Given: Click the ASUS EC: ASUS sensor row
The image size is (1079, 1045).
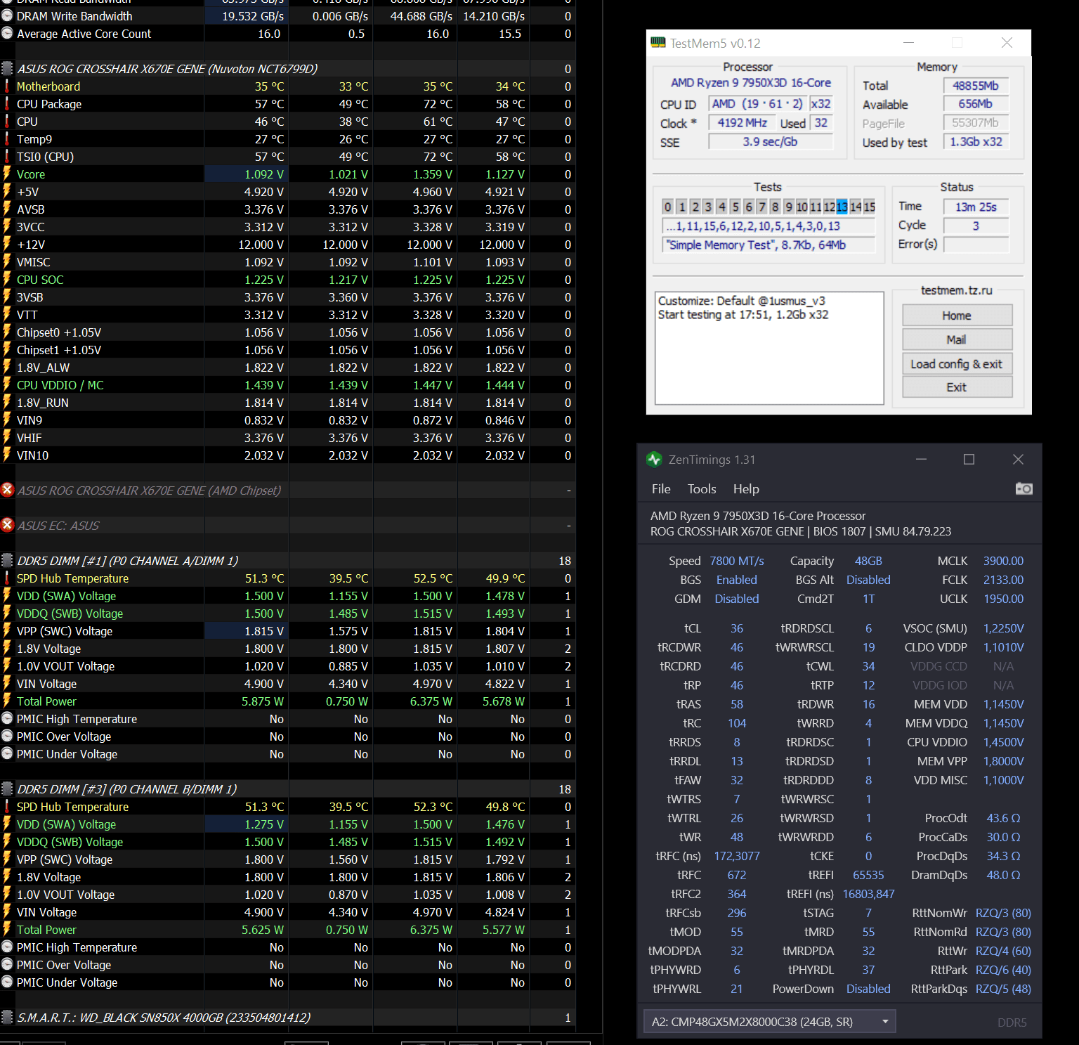Looking at the screenshot, I should [288, 525].
